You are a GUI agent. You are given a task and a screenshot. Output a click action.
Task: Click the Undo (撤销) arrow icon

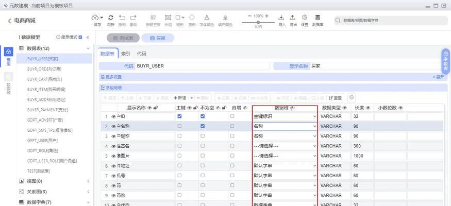pyautogui.click(x=122, y=18)
